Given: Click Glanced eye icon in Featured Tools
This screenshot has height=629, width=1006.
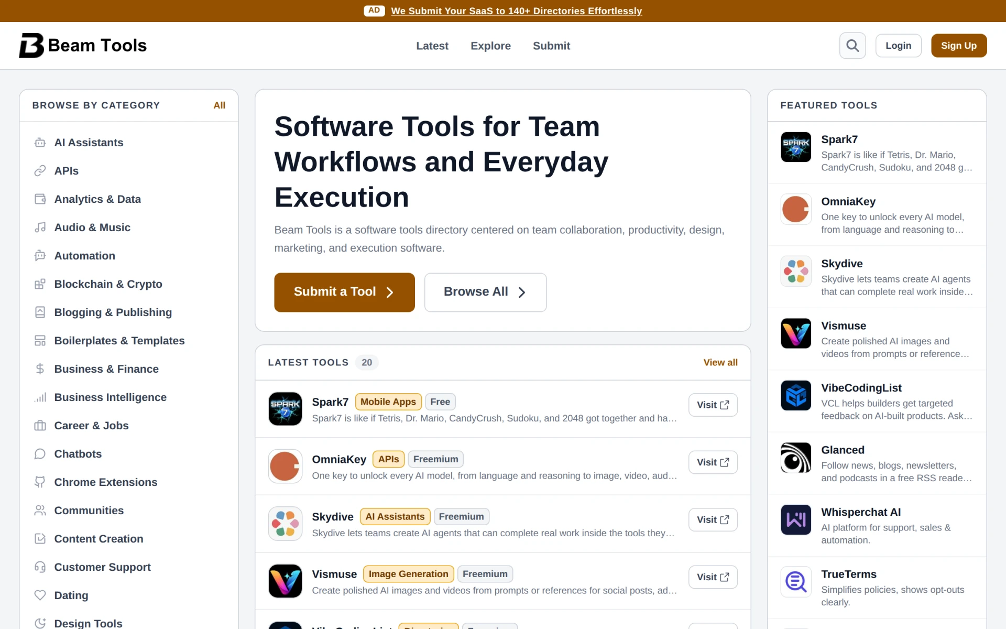Looking at the screenshot, I should tap(796, 458).
